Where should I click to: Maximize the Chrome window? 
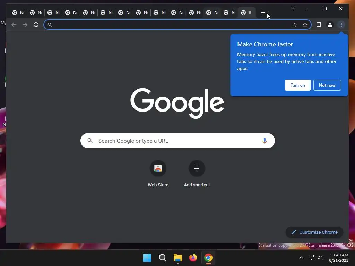[x=324, y=9]
